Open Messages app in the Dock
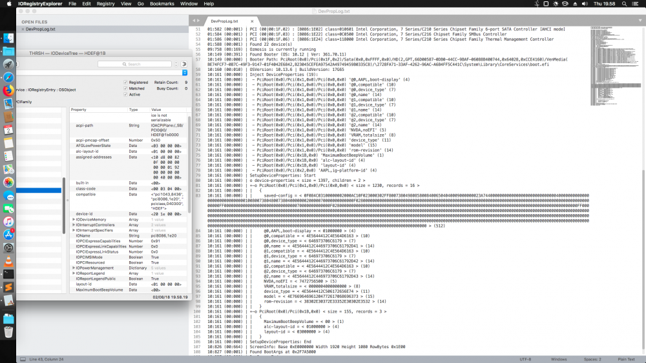 [x=8, y=195]
